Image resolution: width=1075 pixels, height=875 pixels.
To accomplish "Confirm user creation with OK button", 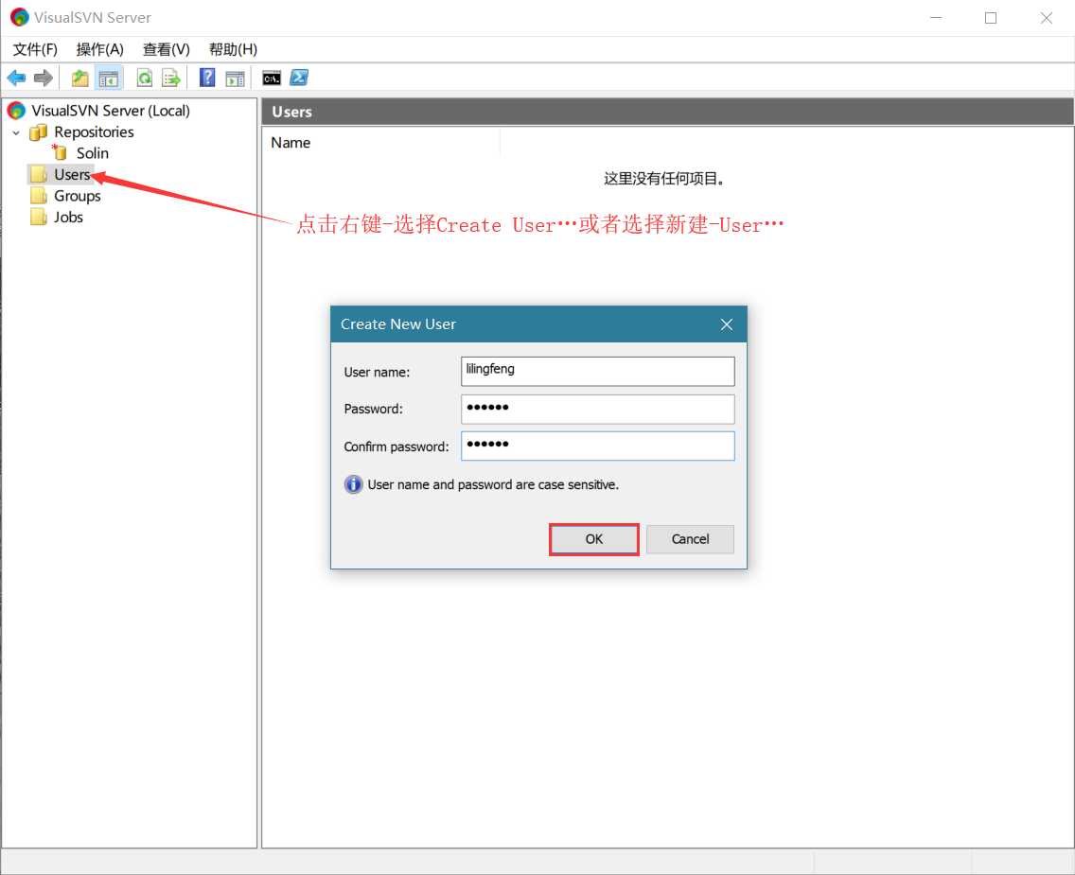I will [x=593, y=539].
